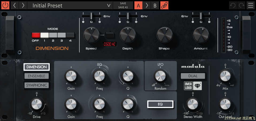Select the SYMPHONIC effect tab
Viewport: 256px width, 121px height.
37,85
